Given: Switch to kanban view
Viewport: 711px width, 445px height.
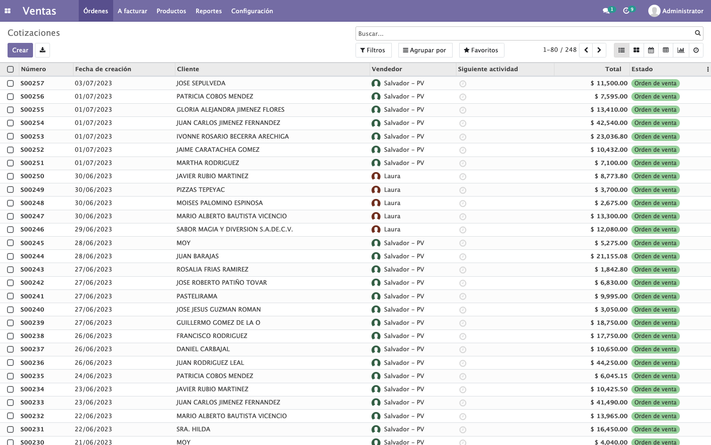Looking at the screenshot, I should point(637,50).
